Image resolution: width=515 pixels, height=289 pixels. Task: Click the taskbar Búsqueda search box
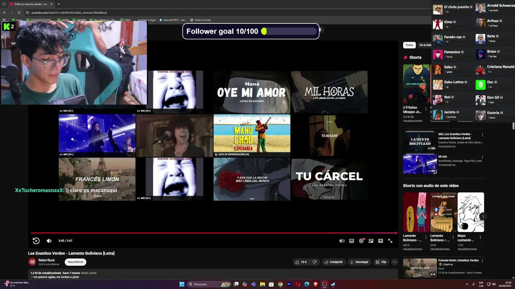tap(209, 284)
